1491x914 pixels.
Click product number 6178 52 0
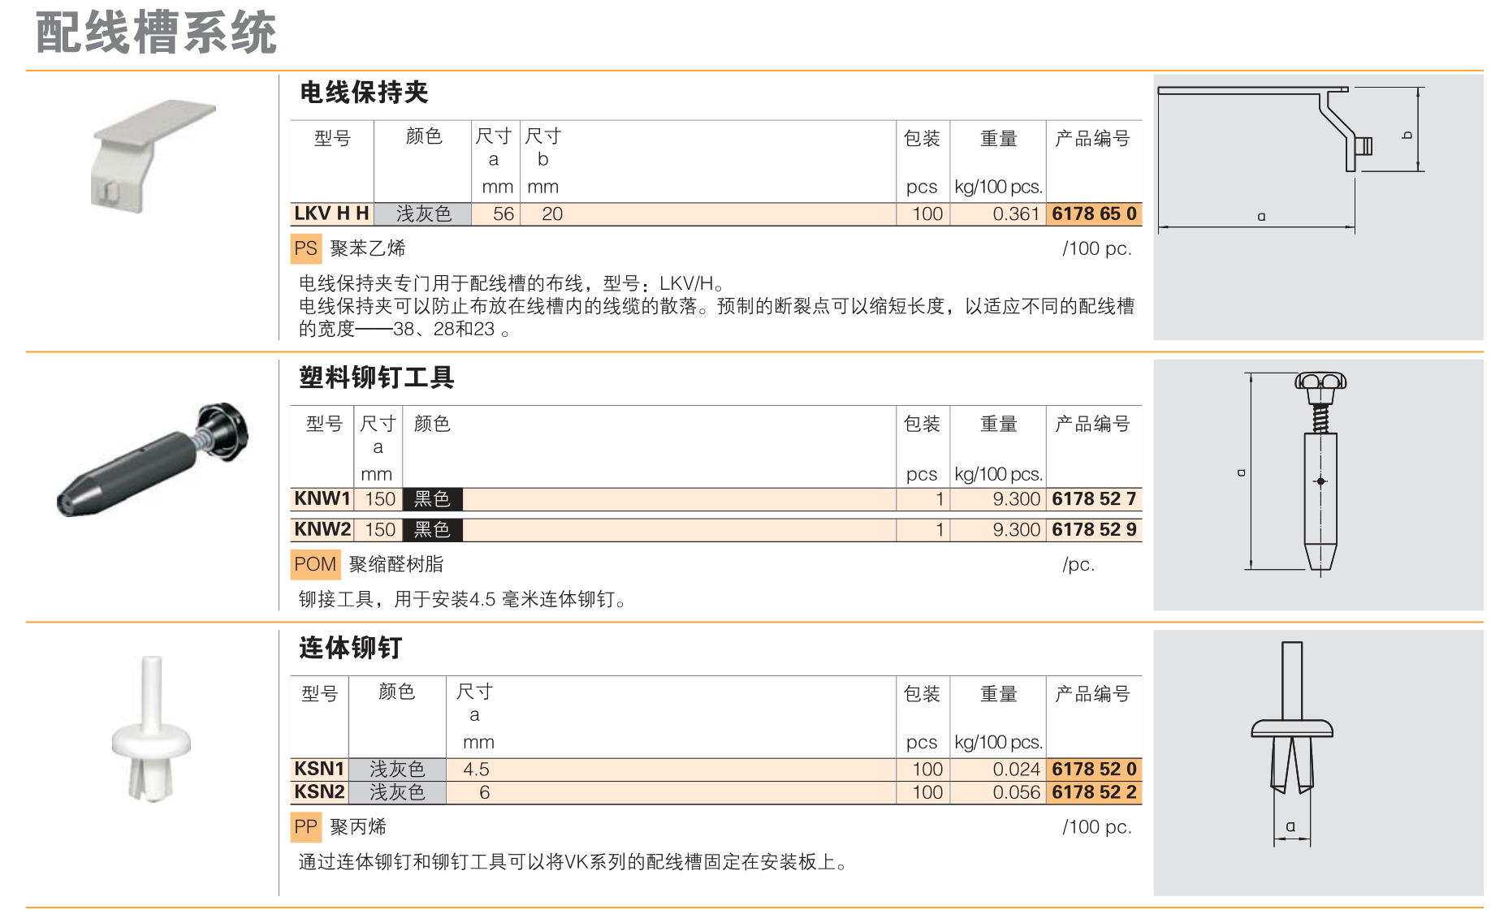point(1094,770)
